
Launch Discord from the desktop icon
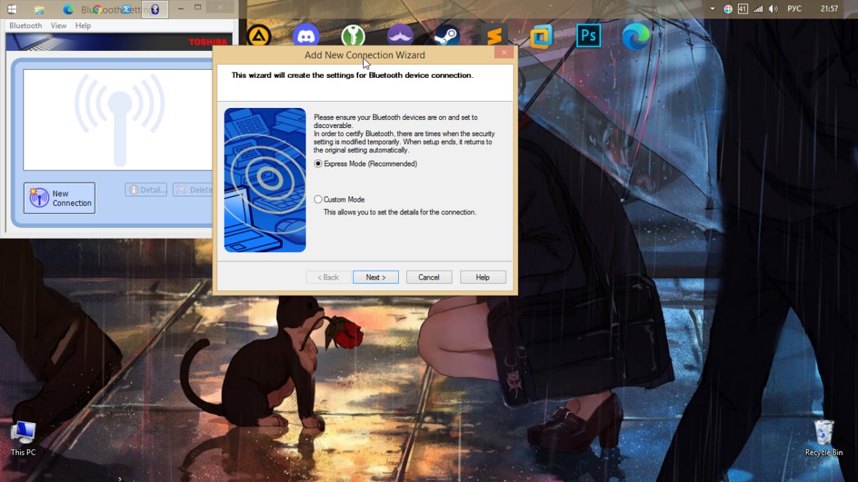click(x=306, y=36)
